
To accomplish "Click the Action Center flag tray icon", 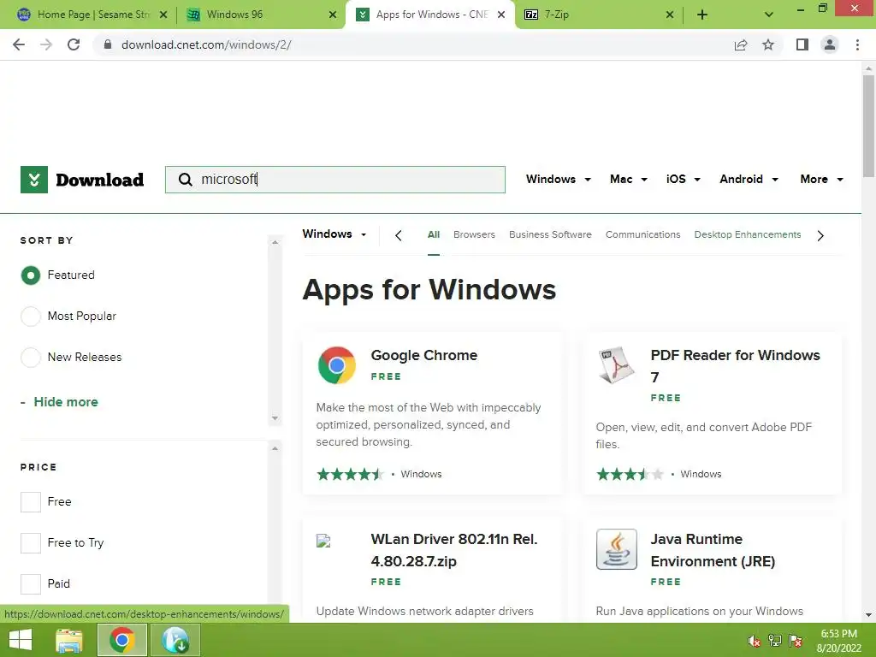I will click(796, 641).
